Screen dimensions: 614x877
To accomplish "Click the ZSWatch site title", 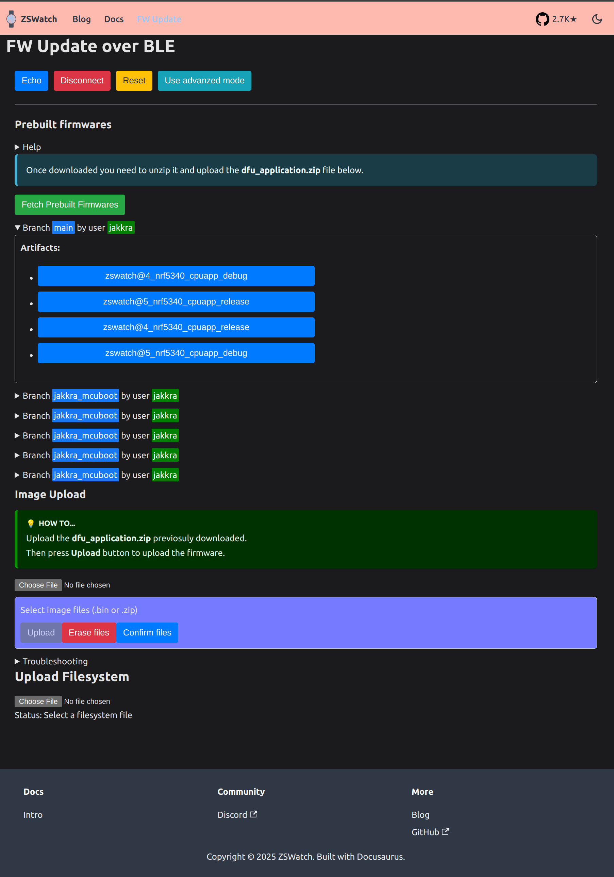I will pos(39,19).
